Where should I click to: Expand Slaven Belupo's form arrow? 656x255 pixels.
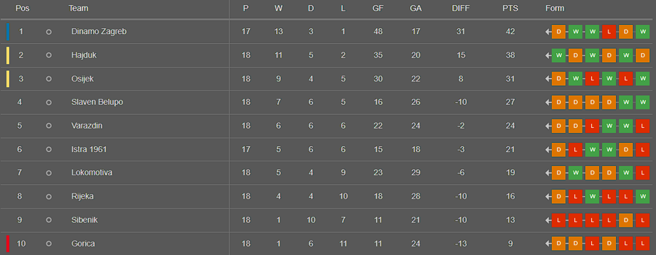point(548,103)
